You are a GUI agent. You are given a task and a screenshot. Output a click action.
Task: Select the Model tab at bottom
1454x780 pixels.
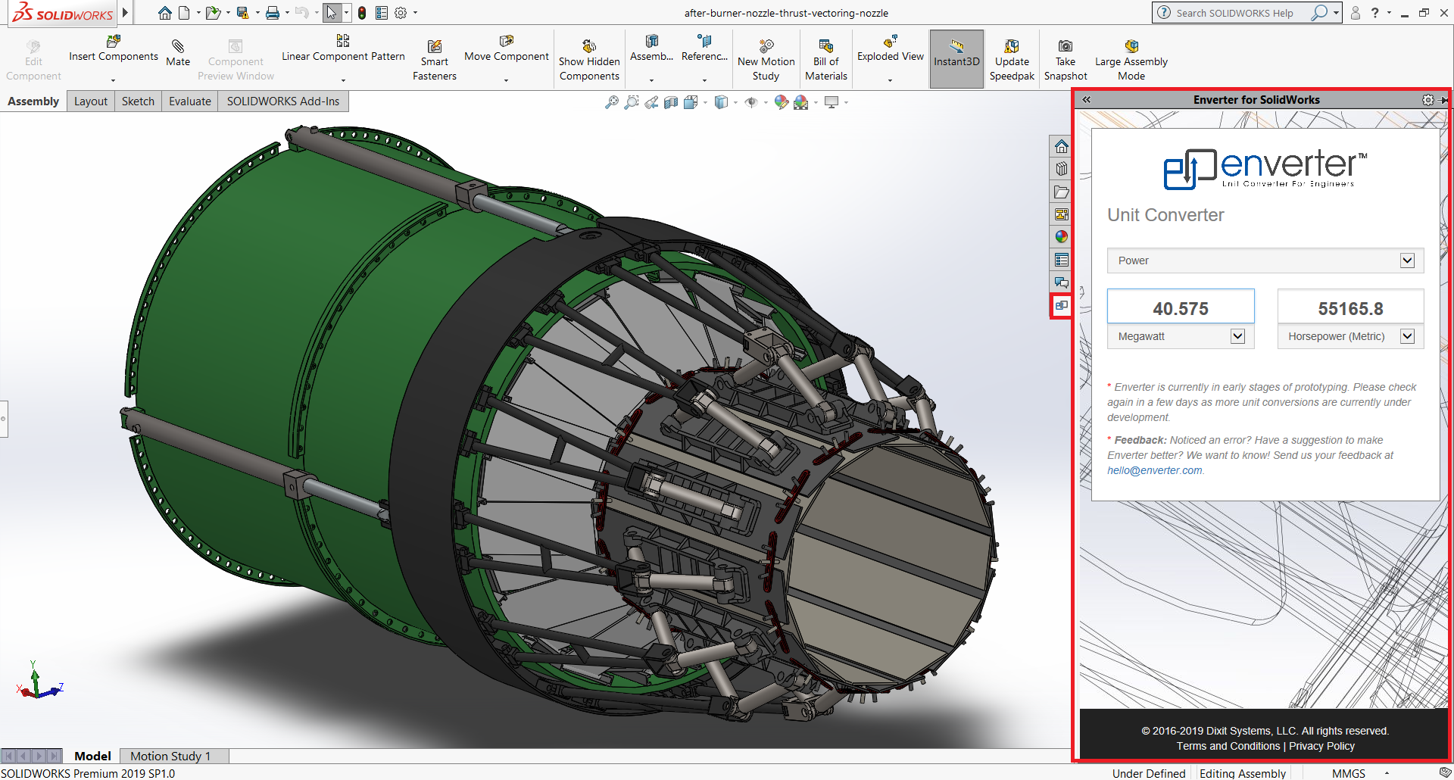coord(92,756)
